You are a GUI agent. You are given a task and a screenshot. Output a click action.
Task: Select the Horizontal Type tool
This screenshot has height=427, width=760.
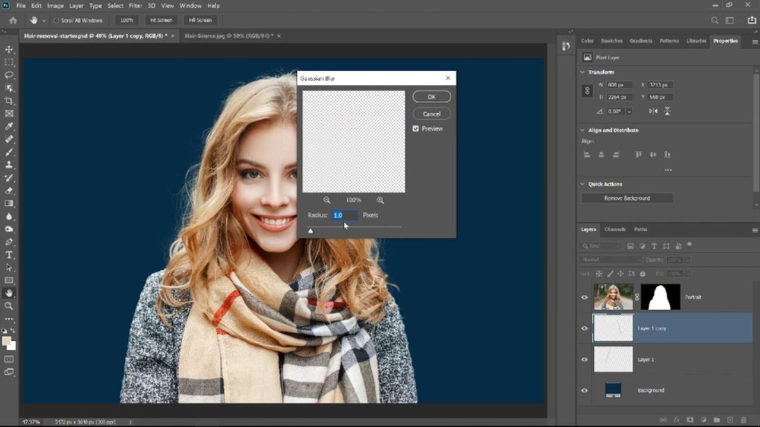(x=9, y=255)
